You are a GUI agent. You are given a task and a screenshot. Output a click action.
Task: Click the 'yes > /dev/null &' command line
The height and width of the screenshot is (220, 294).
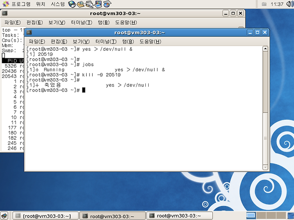point(79,49)
